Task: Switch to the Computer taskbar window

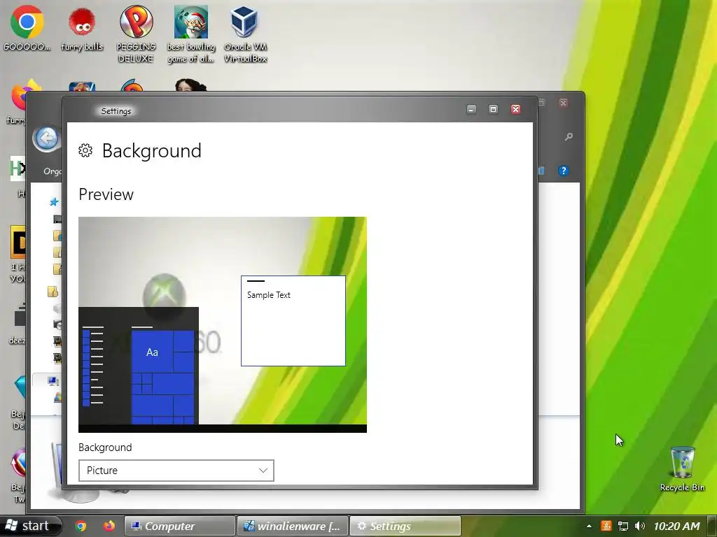Action: (179, 526)
